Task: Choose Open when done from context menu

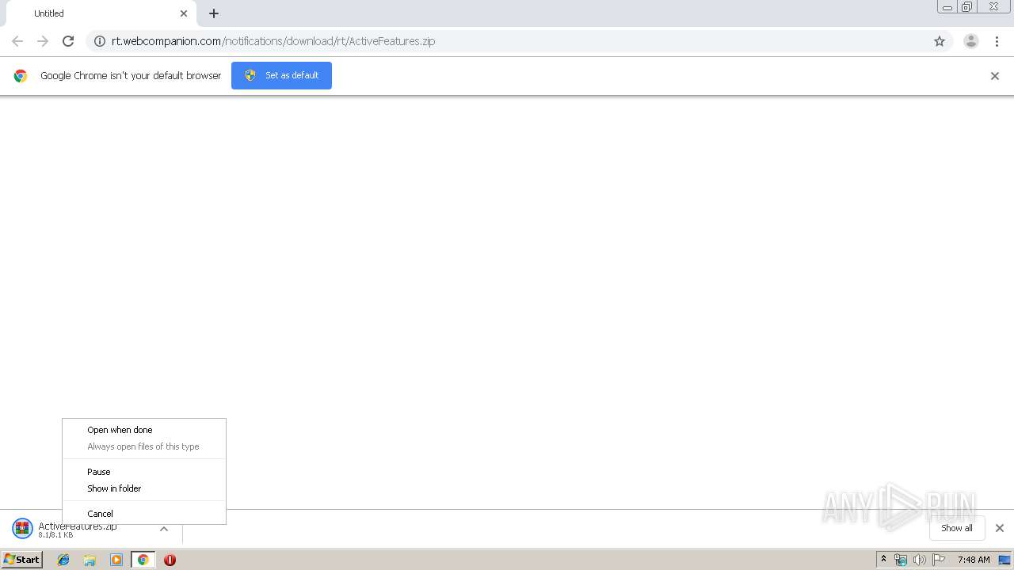Action: point(143,430)
